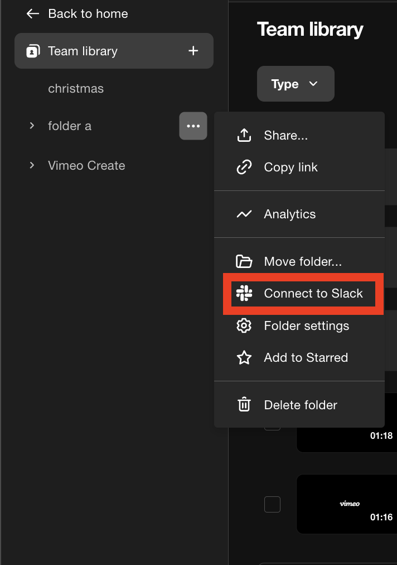Click the Back to home link
The image size is (397, 565).
[x=88, y=14]
